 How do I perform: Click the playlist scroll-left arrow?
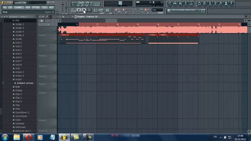tap(60, 21)
